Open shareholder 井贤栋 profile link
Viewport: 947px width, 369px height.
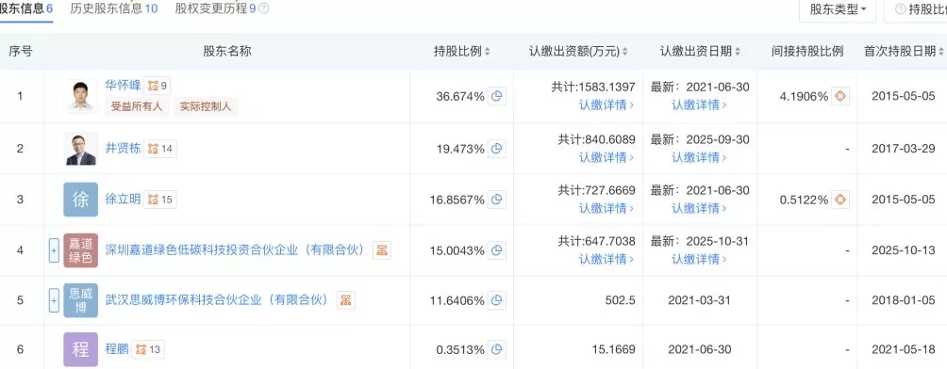[124, 149]
